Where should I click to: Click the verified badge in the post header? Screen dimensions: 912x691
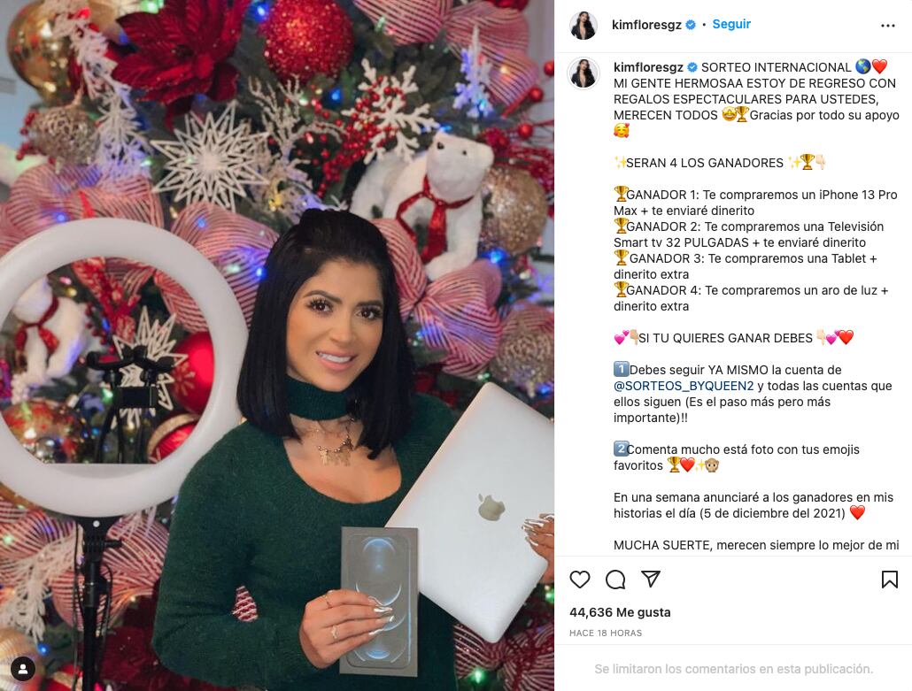point(691,25)
